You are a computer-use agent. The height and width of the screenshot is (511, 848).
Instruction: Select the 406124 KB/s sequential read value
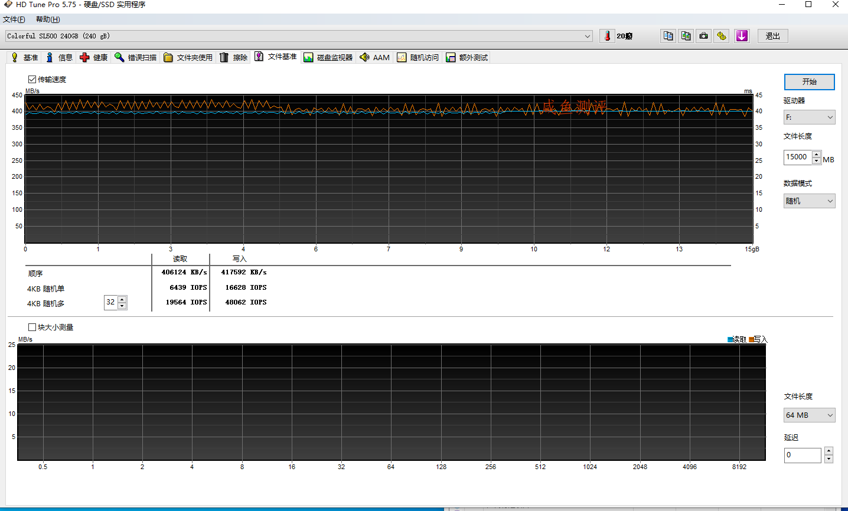184,273
